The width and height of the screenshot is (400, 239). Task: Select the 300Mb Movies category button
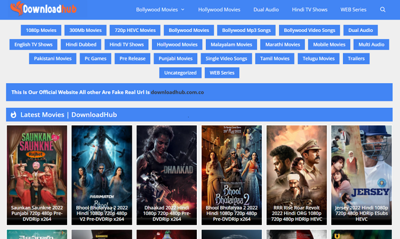tap(85, 30)
